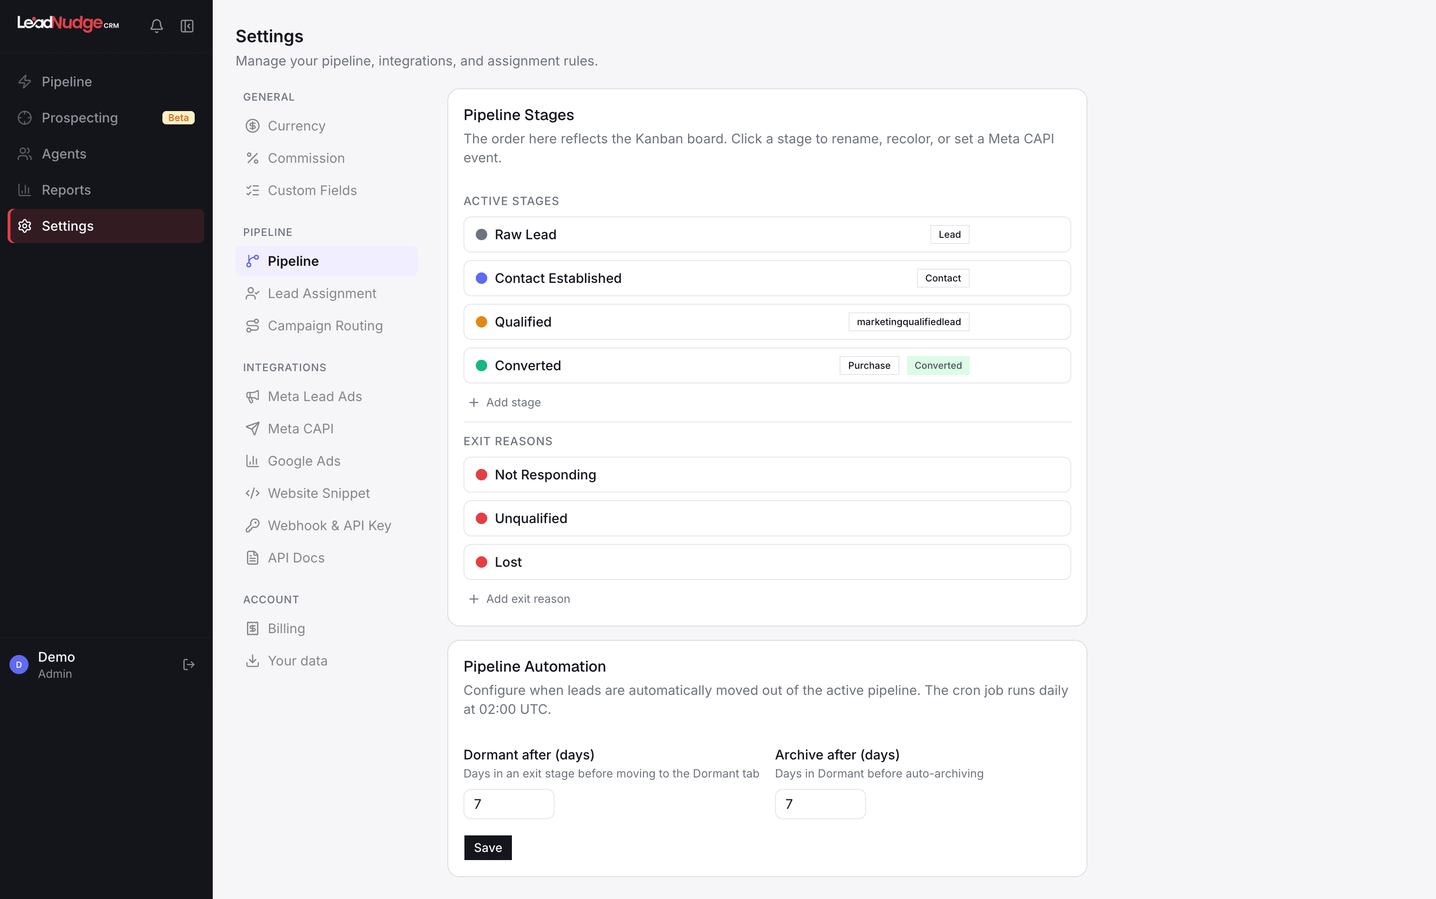Click the Meta CAPI paper plane icon

252,429
